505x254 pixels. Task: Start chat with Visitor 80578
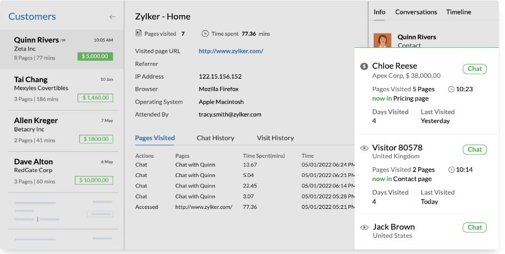pyautogui.click(x=474, y=150)
